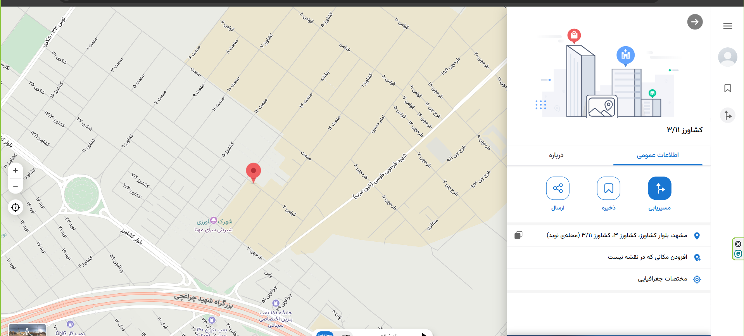Open routing icon in the right sidebar
Screen dimensions: 744x336
(728, 115)
